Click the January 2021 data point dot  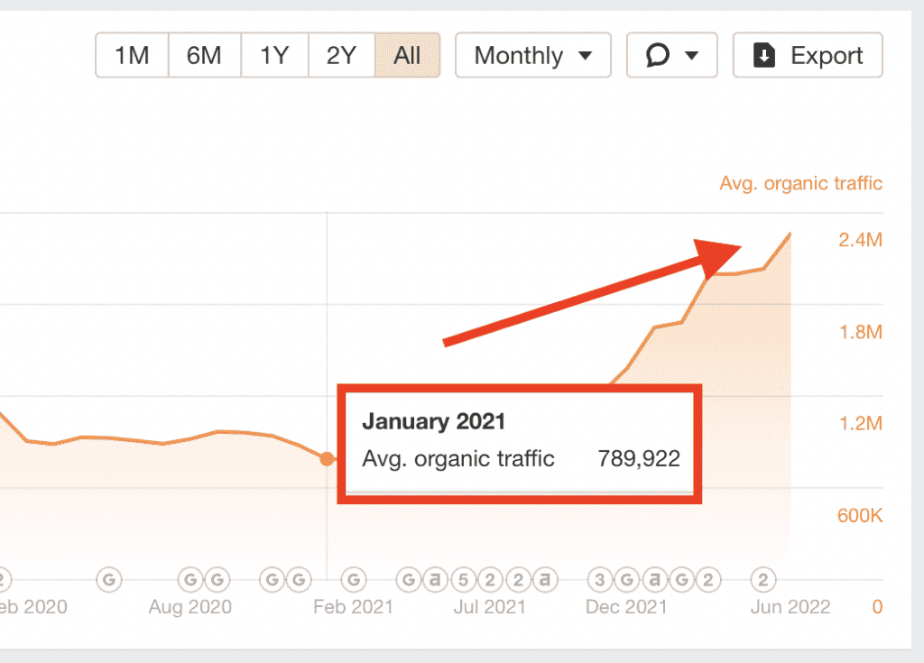point(327,459)
